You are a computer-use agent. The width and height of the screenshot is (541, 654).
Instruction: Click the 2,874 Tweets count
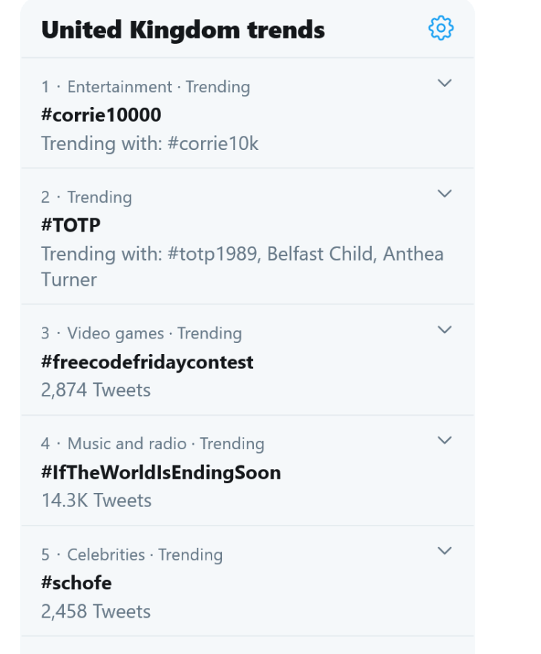pyautogui.click(x=96, y=390)
